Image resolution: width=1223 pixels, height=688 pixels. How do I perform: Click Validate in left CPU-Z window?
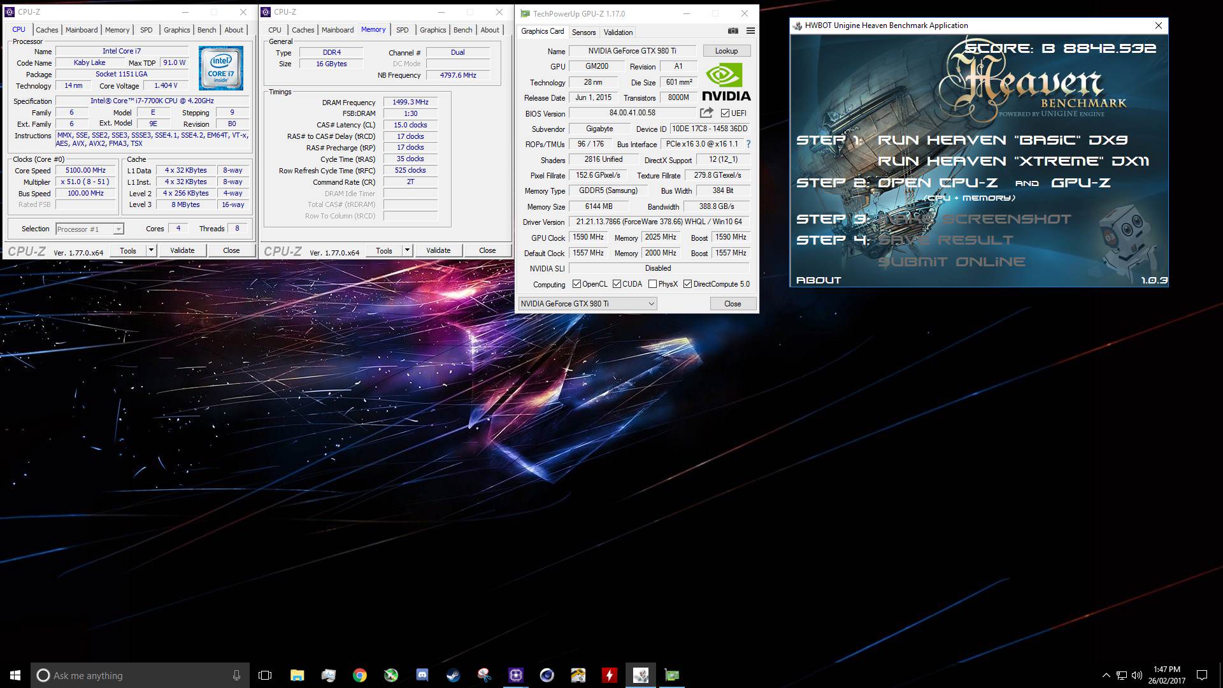pyautogui.click(x=182, y=250)
